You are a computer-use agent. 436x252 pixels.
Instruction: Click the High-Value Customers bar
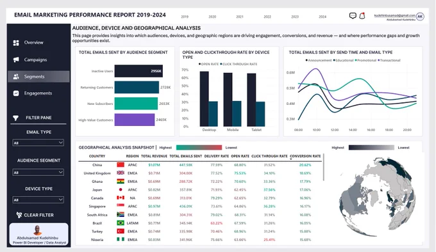pos(134,120)
